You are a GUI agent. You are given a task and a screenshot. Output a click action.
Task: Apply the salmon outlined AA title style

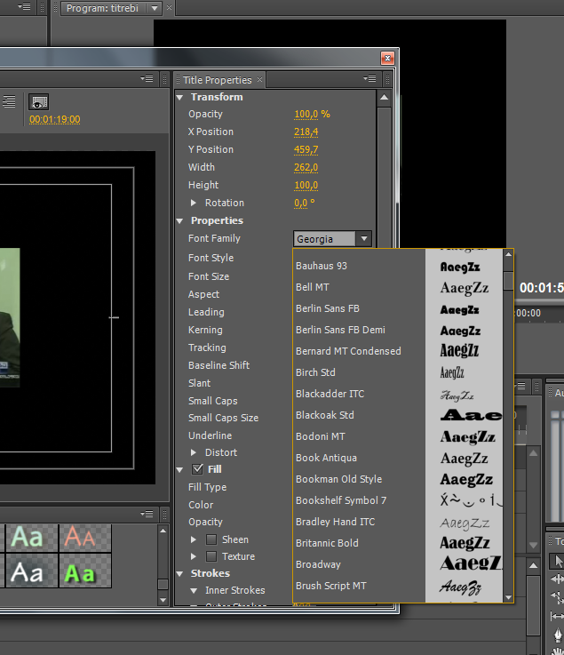tap(85, 537)
